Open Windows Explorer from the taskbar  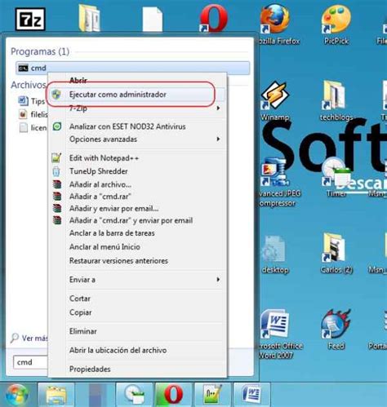56,395
